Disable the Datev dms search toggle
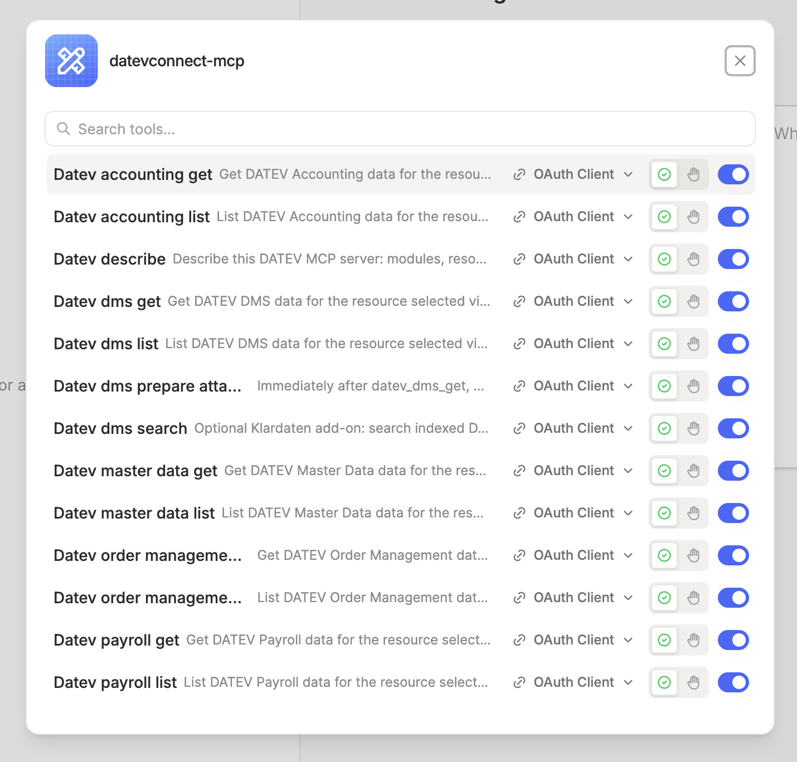 point(733,428)
